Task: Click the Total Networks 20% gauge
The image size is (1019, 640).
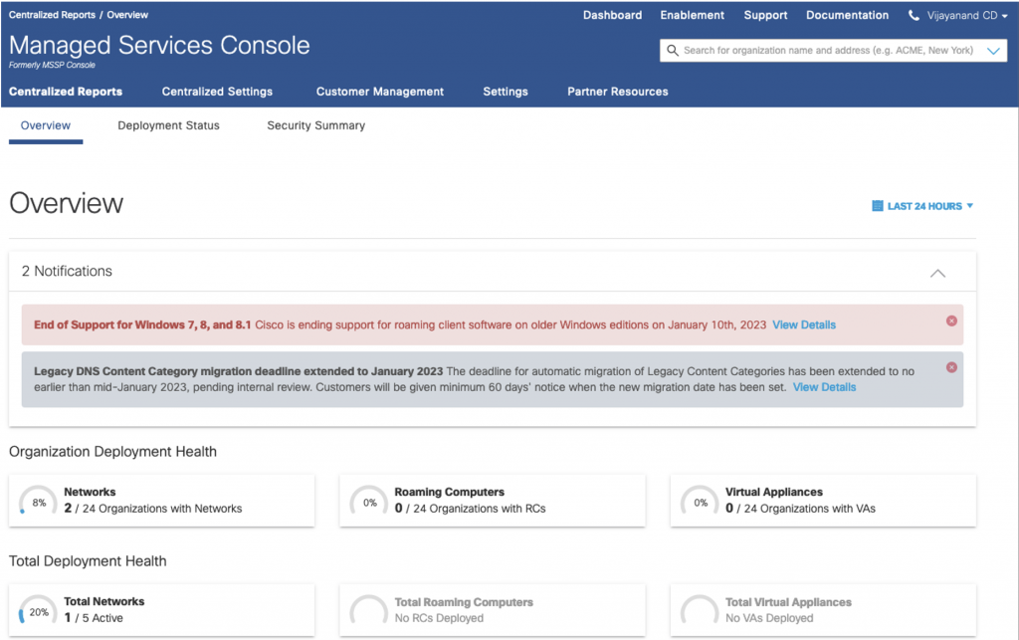Action: pos(39,612)
